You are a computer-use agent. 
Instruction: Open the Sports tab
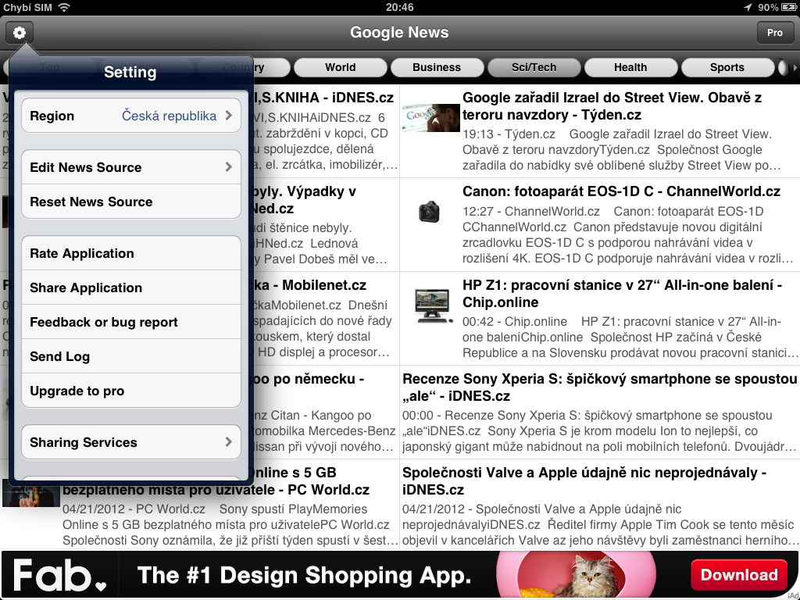tap(727, 67)
